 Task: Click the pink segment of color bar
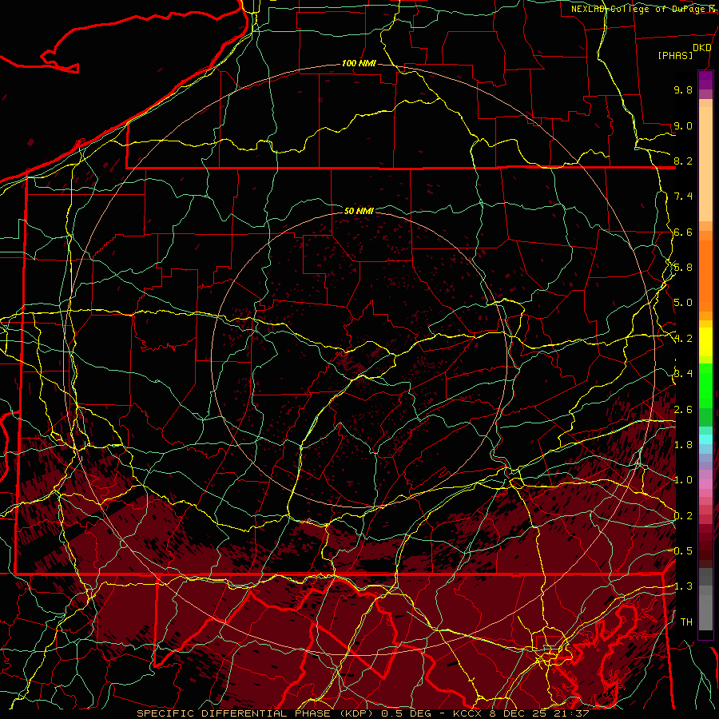click(705, 484)
